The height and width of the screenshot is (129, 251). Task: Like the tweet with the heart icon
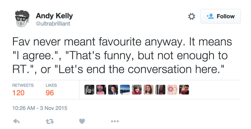(x=82, y=121)
